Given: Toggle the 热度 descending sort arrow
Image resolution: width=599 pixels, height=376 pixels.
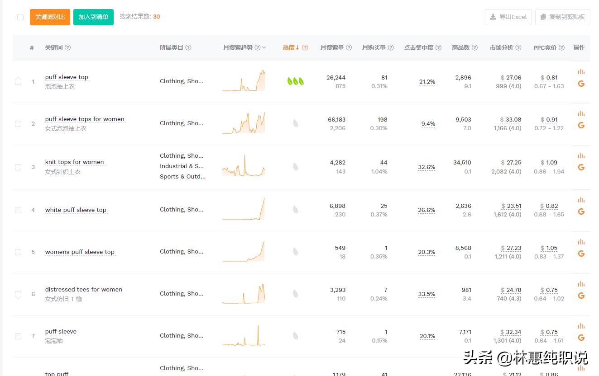Looking at the screenshot, I should pos(298,47).
